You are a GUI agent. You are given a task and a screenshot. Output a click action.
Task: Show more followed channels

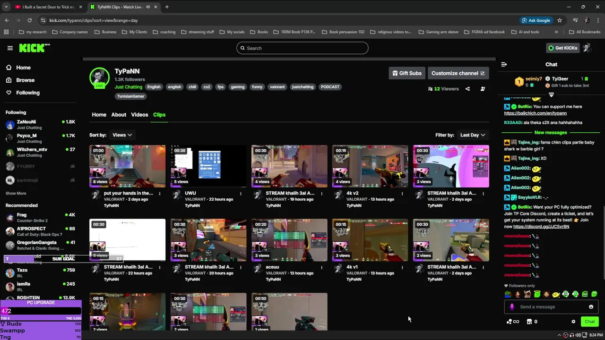16,193
